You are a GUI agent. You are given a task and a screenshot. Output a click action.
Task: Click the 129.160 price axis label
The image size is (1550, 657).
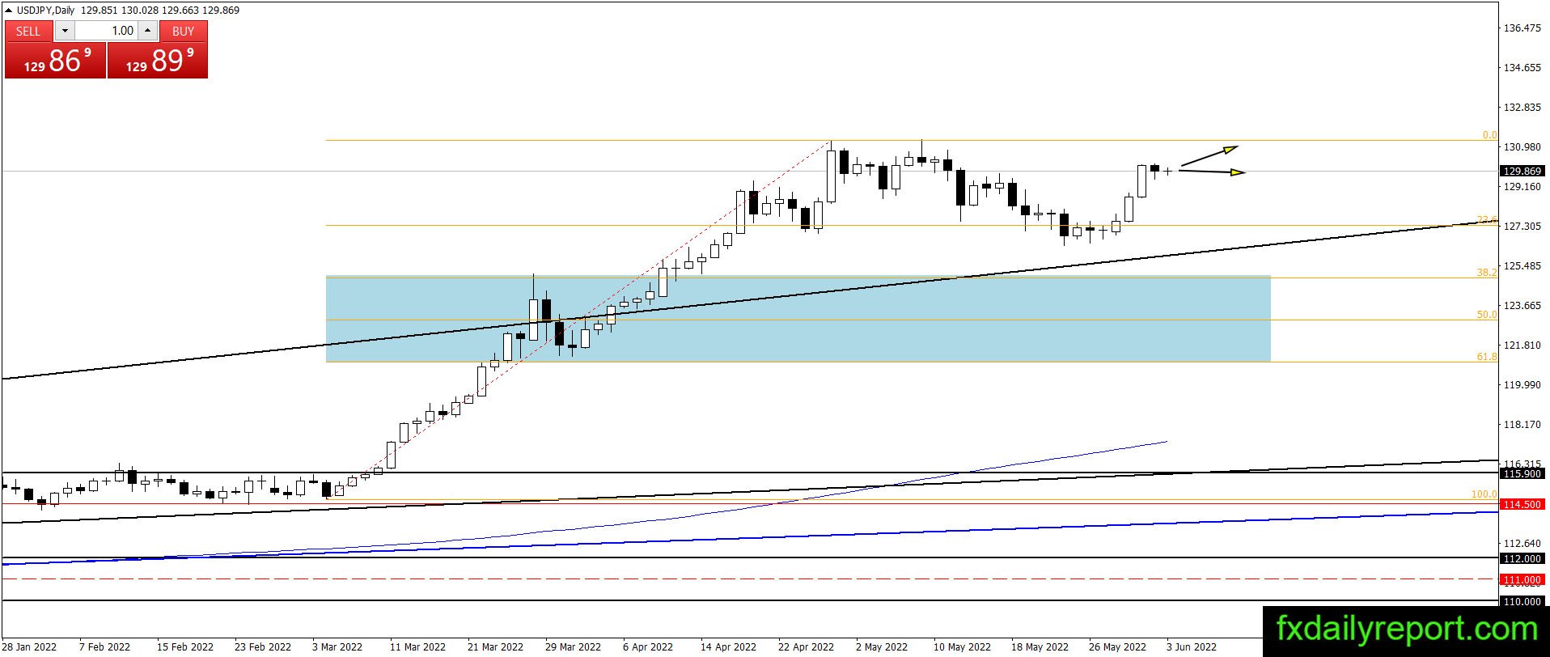1522,187
